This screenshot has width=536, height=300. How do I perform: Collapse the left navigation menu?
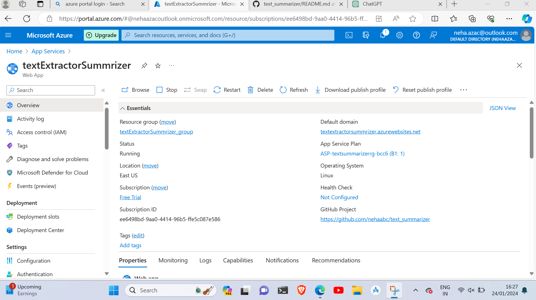pyautogui.click(x=103, y=90)
